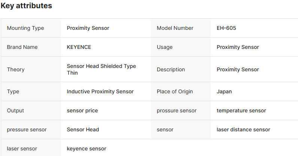Select the misspelled prossure sensor label
This screenshot has height=156, width=298.
click(177, 110)
